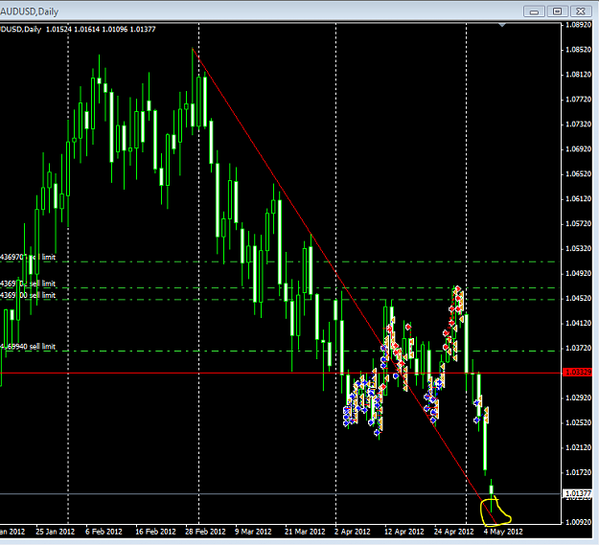Click the 1.00920 price scale value

578,522
